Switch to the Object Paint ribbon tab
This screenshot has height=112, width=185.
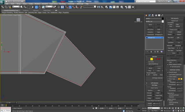click(x=47, y=10)
